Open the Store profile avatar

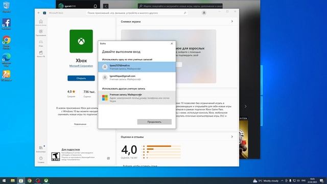click(204, 13)
